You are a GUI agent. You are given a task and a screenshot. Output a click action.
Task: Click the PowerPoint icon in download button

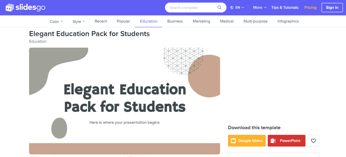(273, 141)
